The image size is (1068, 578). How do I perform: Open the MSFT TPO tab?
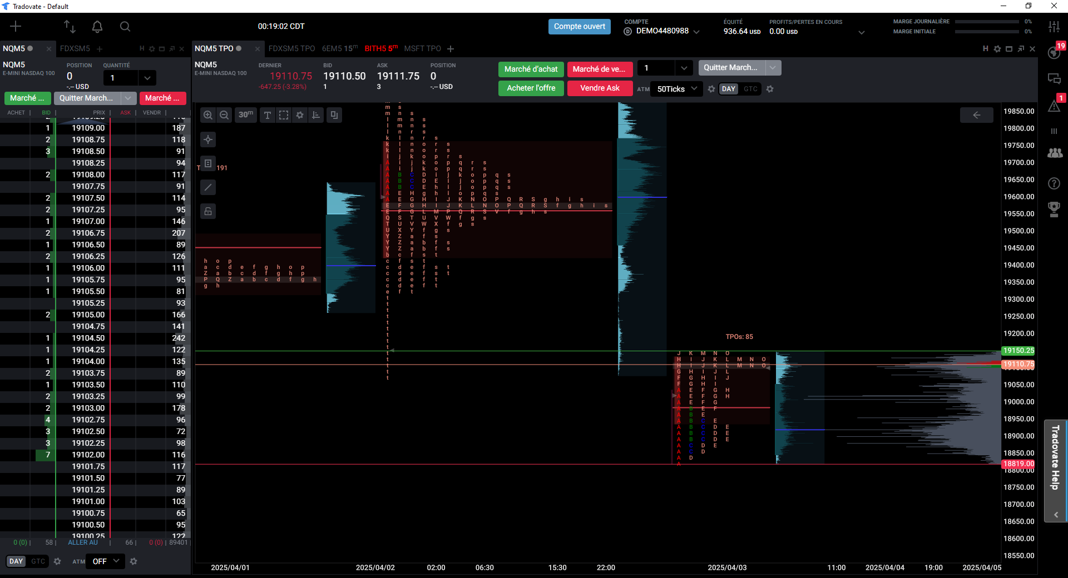point(422,49)
